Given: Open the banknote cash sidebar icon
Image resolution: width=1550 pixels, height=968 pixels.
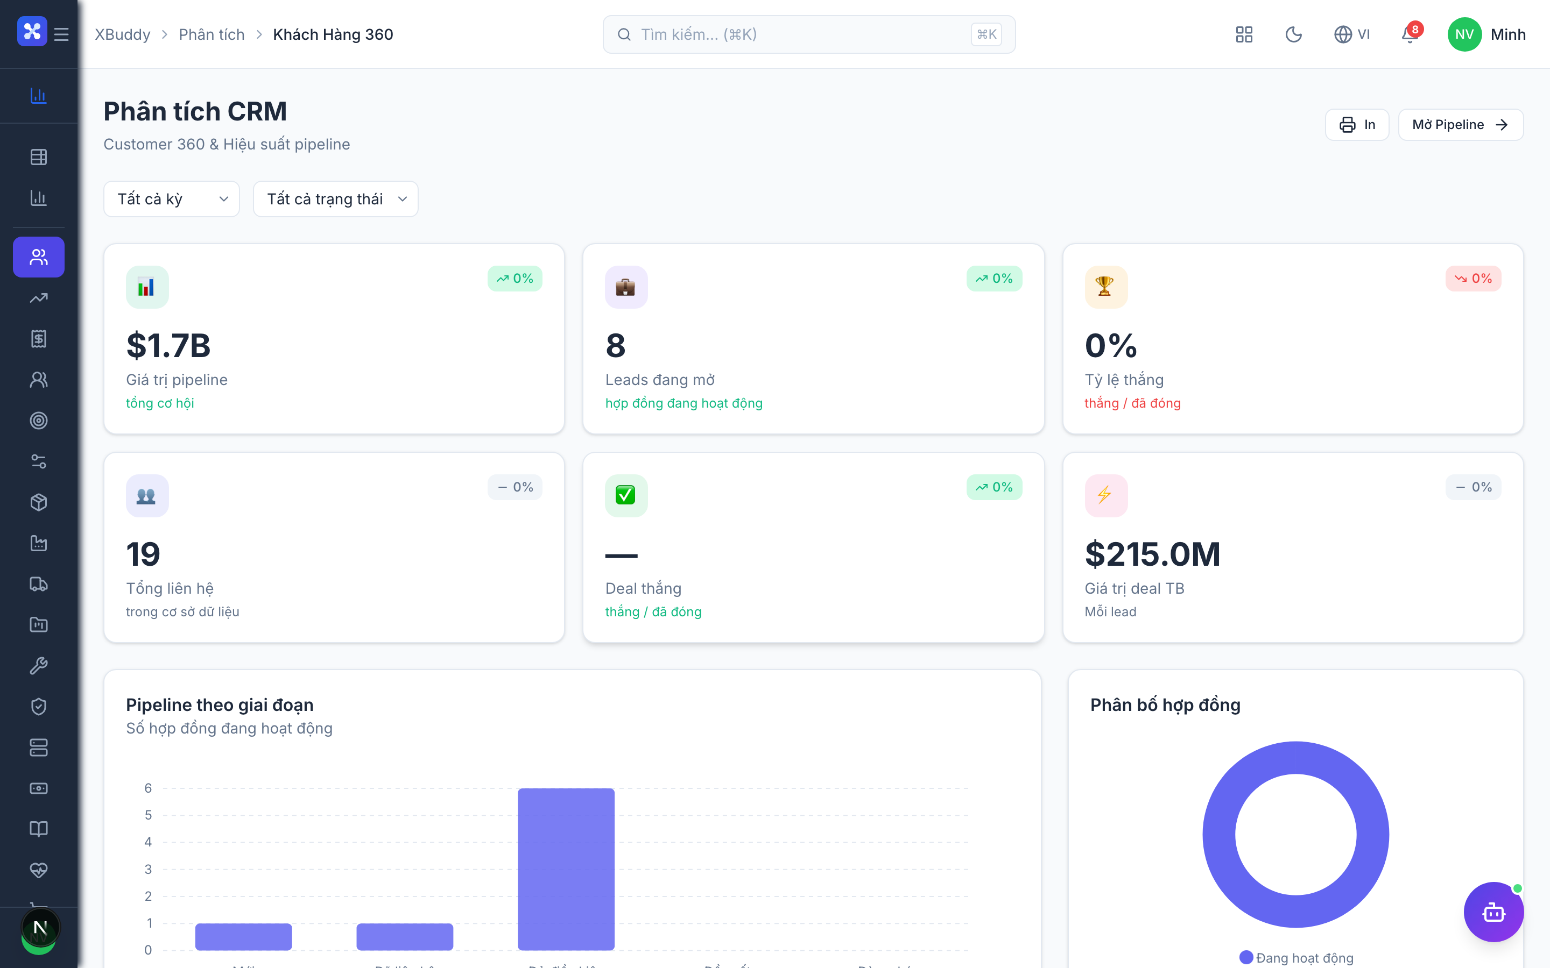Looking at the screenshot, I should [38, 789].
